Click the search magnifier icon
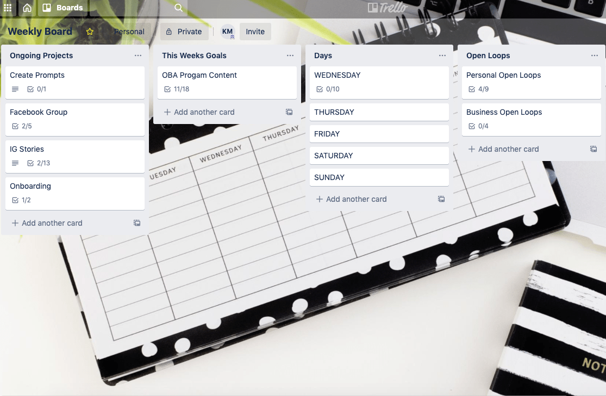 point(178,8)
